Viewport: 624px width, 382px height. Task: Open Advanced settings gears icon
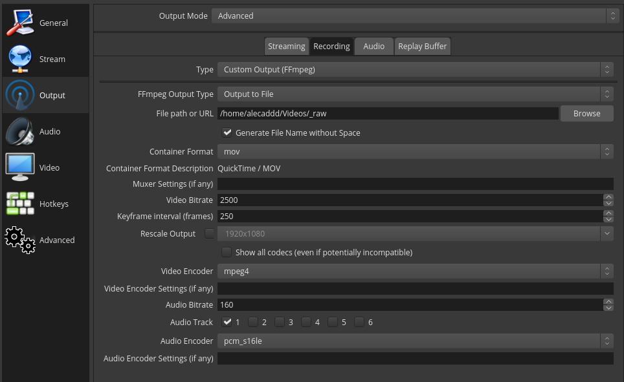pyautogui.click(x=20, y=240)
